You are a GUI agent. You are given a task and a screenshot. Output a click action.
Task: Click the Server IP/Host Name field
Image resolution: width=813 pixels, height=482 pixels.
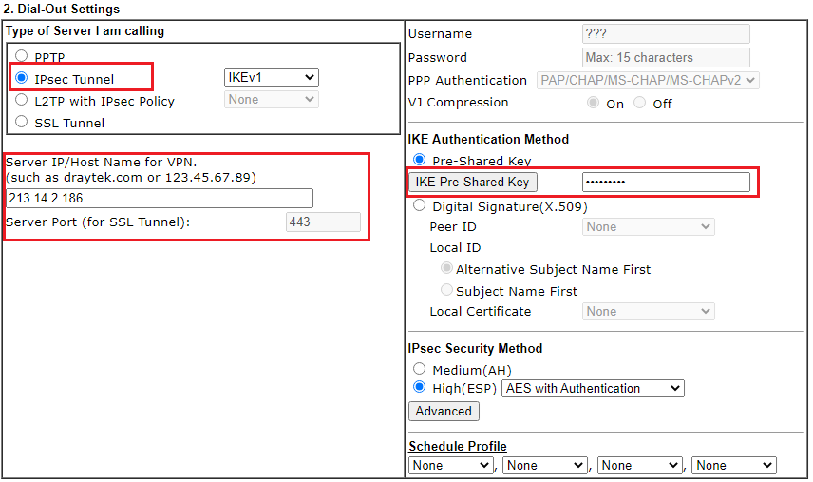pyautogui.click(x=160, y=198)
